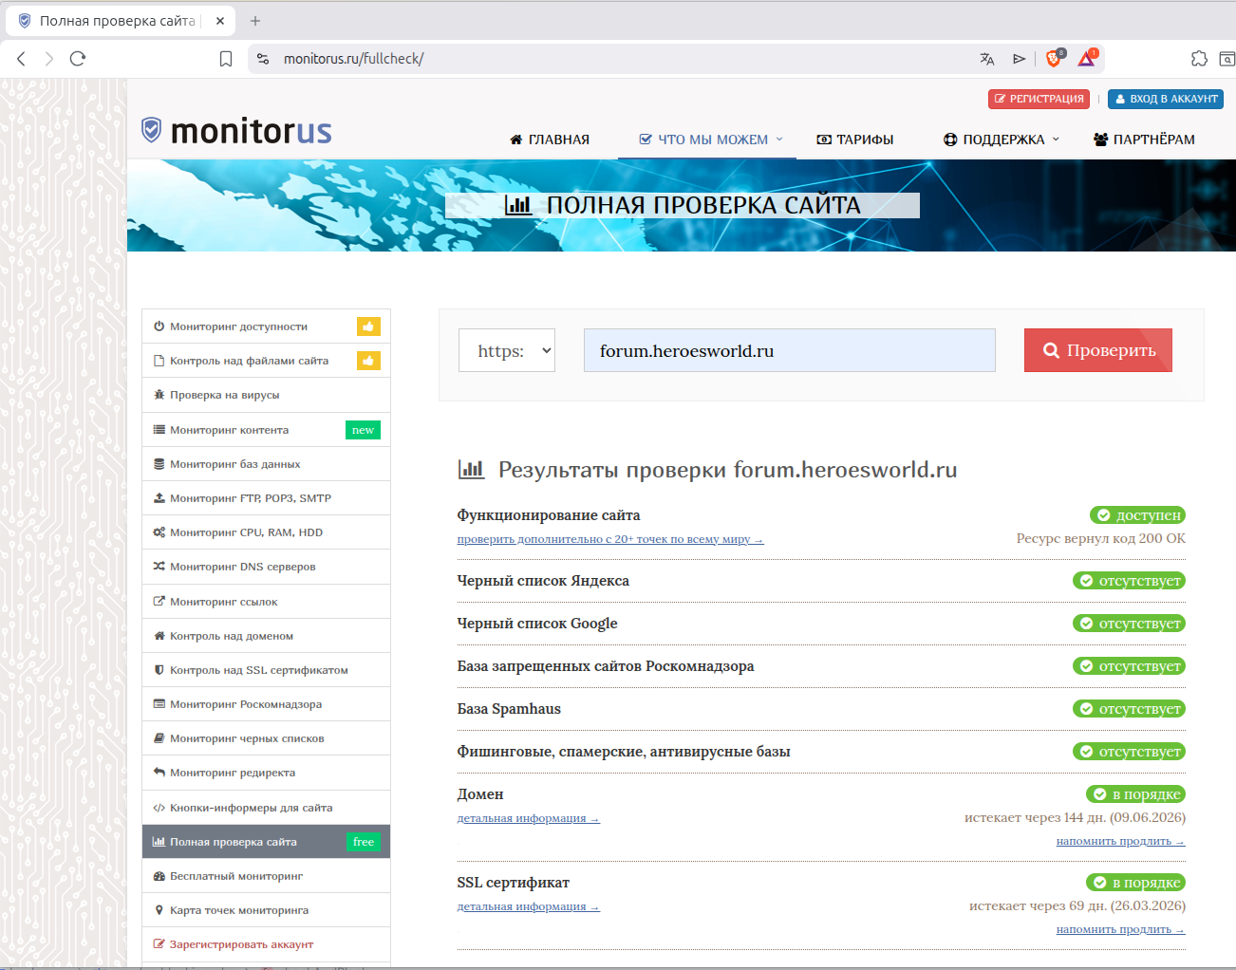
Task: Click отсутствует badge for Черный список Google
Action: (1129, 624)
